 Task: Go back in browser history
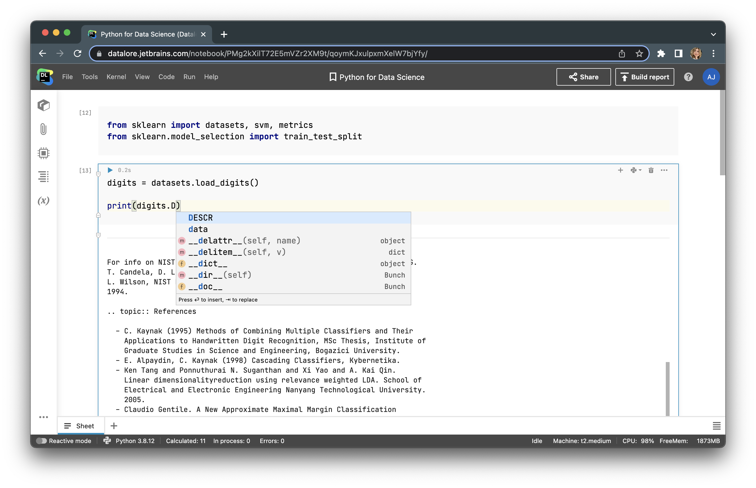[43, 53]
